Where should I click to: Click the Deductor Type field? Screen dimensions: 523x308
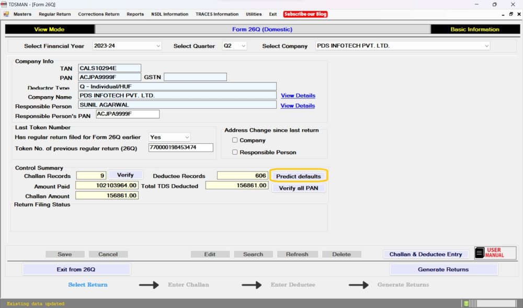(x=177, y=86)
